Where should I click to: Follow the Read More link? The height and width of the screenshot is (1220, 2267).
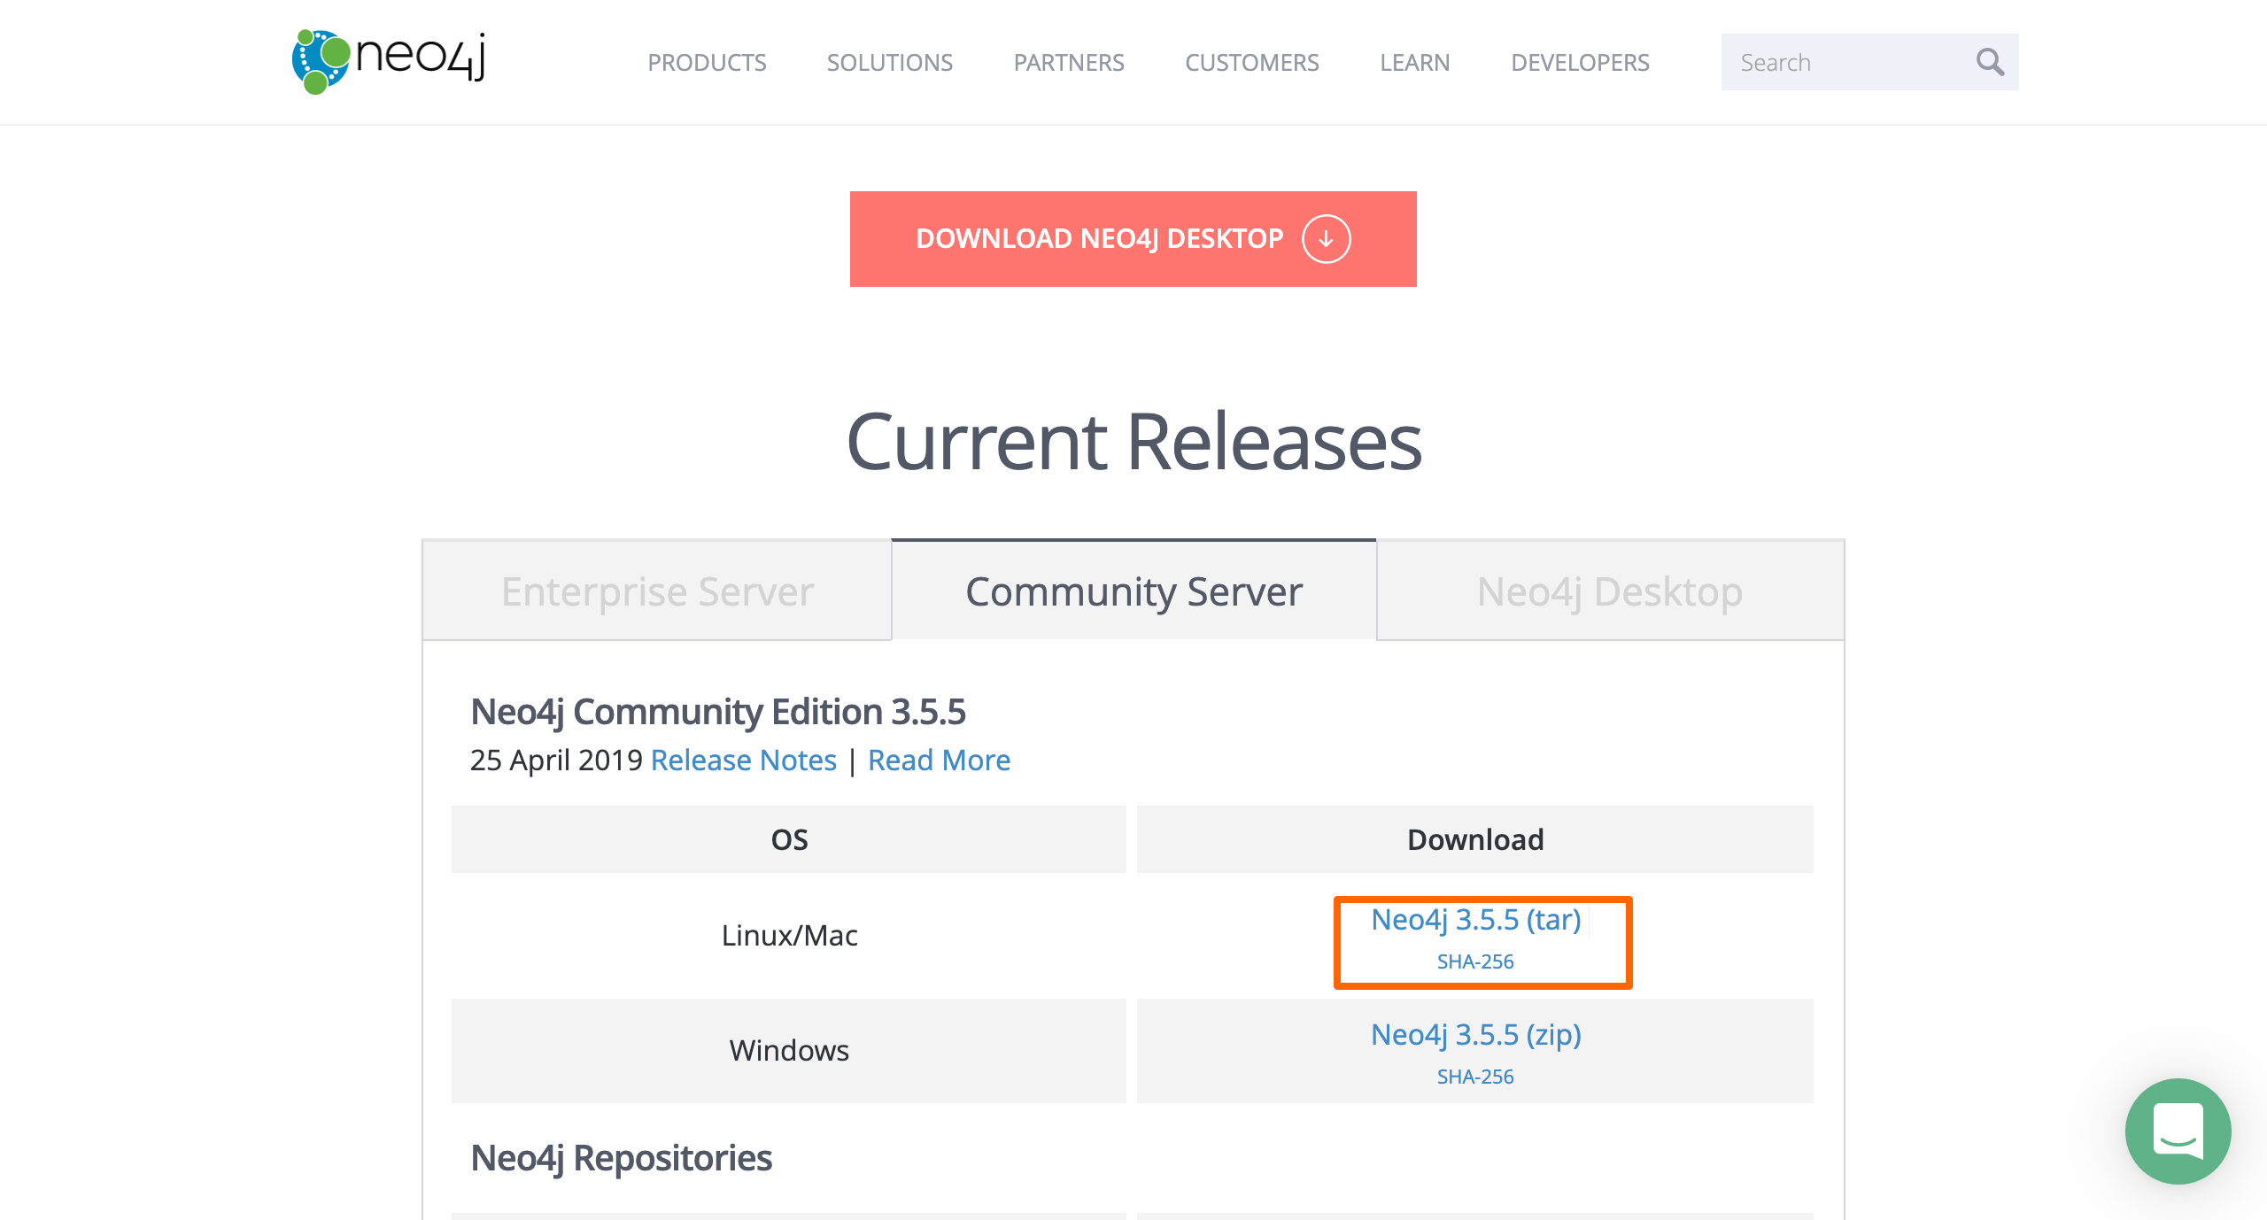[x=939, y=761]
